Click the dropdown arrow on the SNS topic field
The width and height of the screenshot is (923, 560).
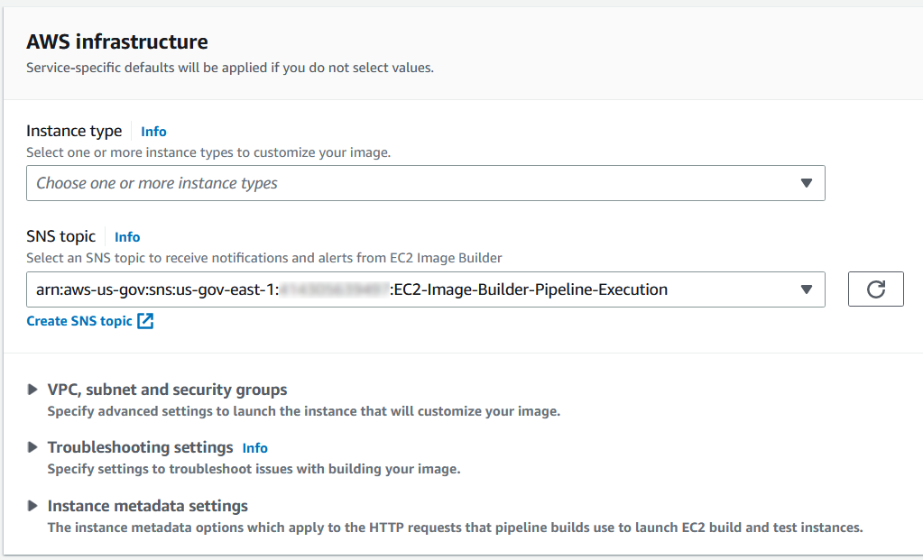tap(806, 289)
